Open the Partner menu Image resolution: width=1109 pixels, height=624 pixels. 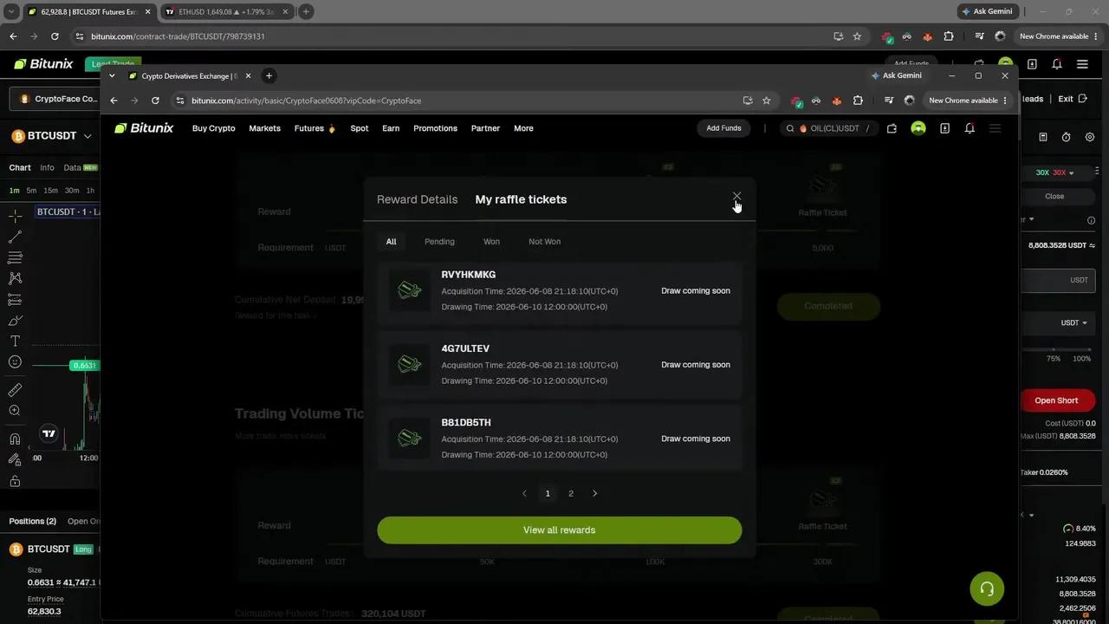[485, 128]
